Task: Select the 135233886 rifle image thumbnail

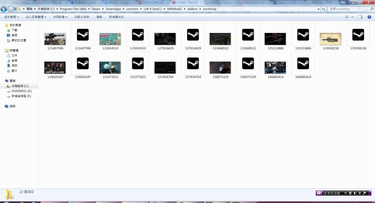Action: point(275,39)
